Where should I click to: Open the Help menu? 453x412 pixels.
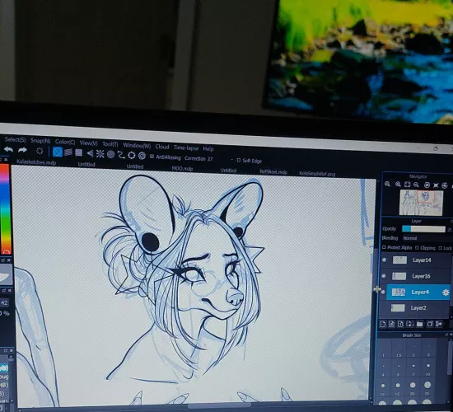(x=208, y=149)
